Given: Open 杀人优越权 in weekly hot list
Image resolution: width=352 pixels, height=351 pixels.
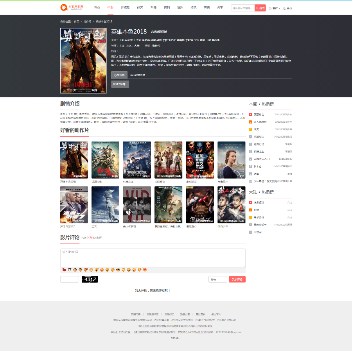Looking at the screenshot, I should point(260,122).
